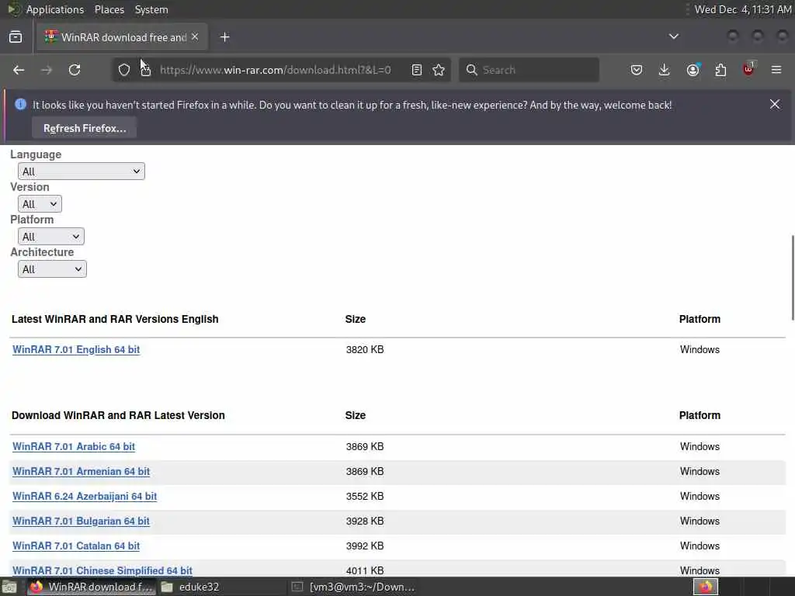The image size is (795, 596).
Task: Click the magnifier icon in search box
Action: 471,70
